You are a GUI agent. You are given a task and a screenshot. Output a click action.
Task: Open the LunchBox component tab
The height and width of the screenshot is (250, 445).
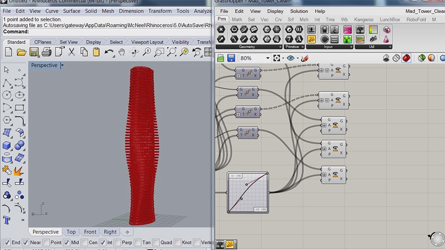390,20
